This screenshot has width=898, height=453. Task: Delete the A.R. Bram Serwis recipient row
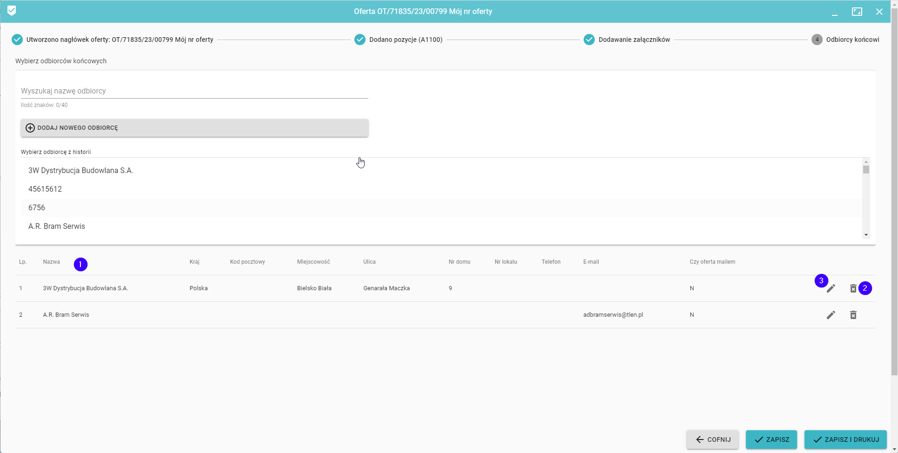pos(853,315)
